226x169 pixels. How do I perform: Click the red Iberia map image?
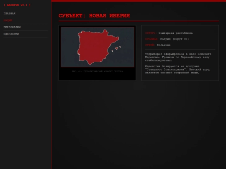point(98,47)
